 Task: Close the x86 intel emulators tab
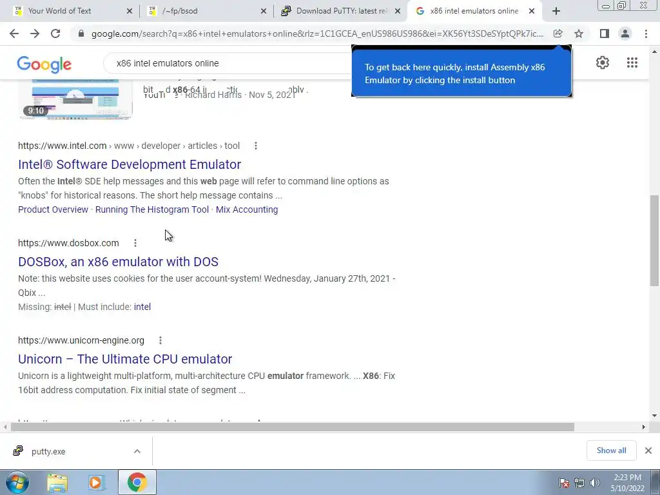tap(532, 12)
